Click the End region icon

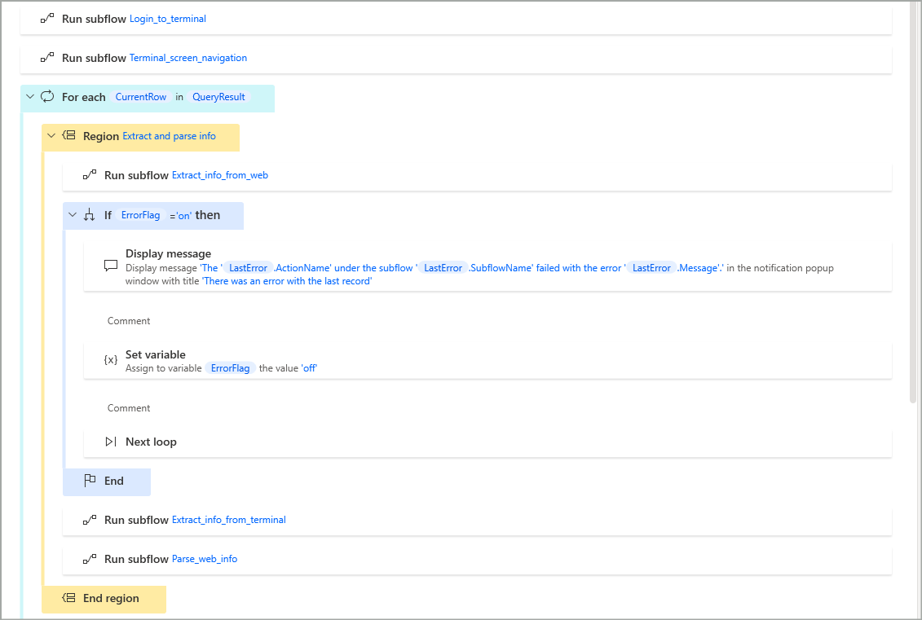(68, 598)
